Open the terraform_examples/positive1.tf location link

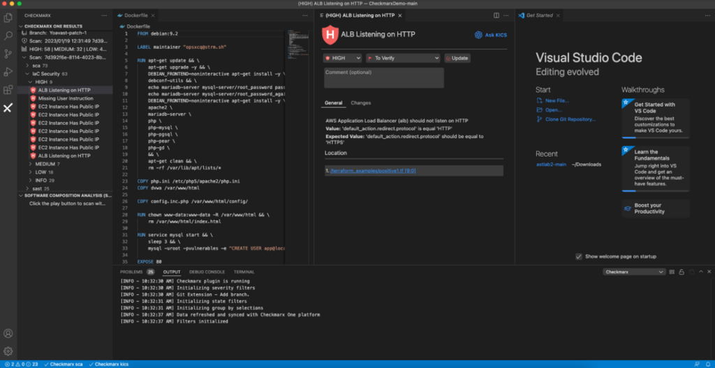pos(373,170)
